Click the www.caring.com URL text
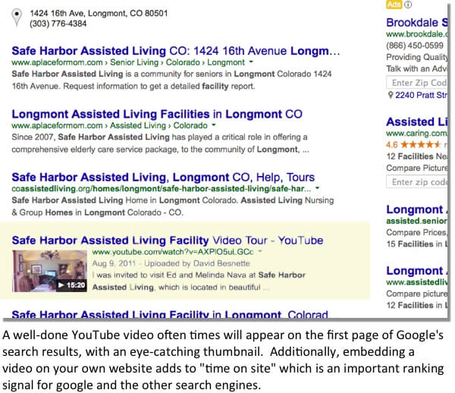 coord(416,134)
